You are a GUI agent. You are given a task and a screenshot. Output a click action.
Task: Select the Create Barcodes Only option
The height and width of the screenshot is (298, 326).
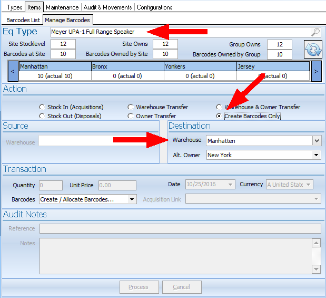tap(220, 116)
